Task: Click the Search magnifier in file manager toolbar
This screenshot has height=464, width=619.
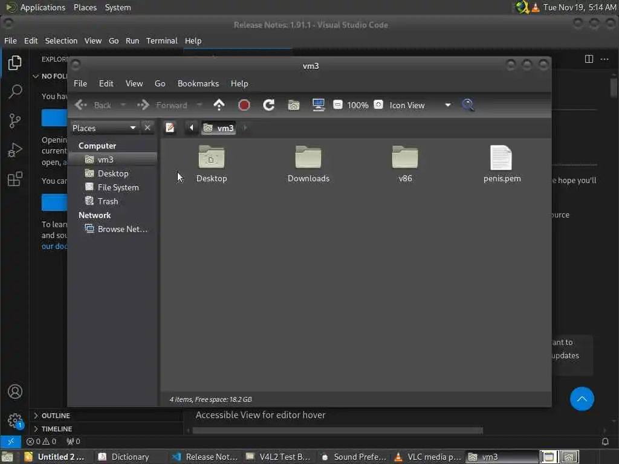Action: [468, 105]
